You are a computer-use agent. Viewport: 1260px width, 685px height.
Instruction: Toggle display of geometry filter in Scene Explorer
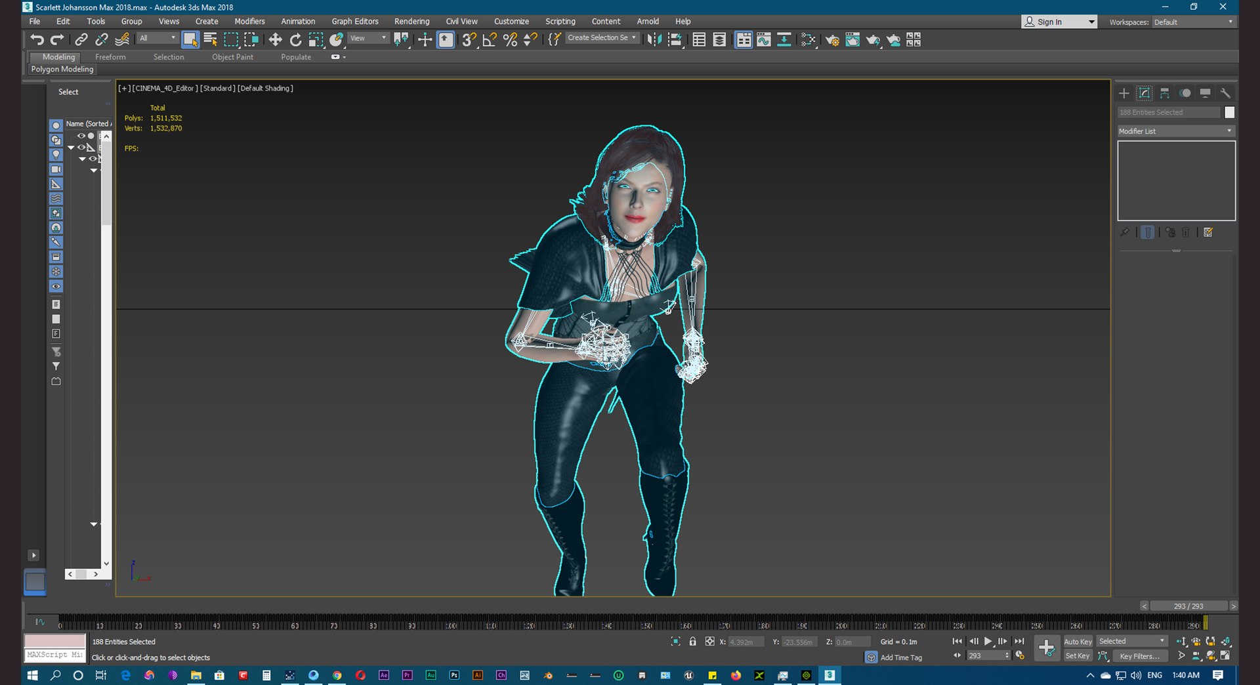[56, 125]
